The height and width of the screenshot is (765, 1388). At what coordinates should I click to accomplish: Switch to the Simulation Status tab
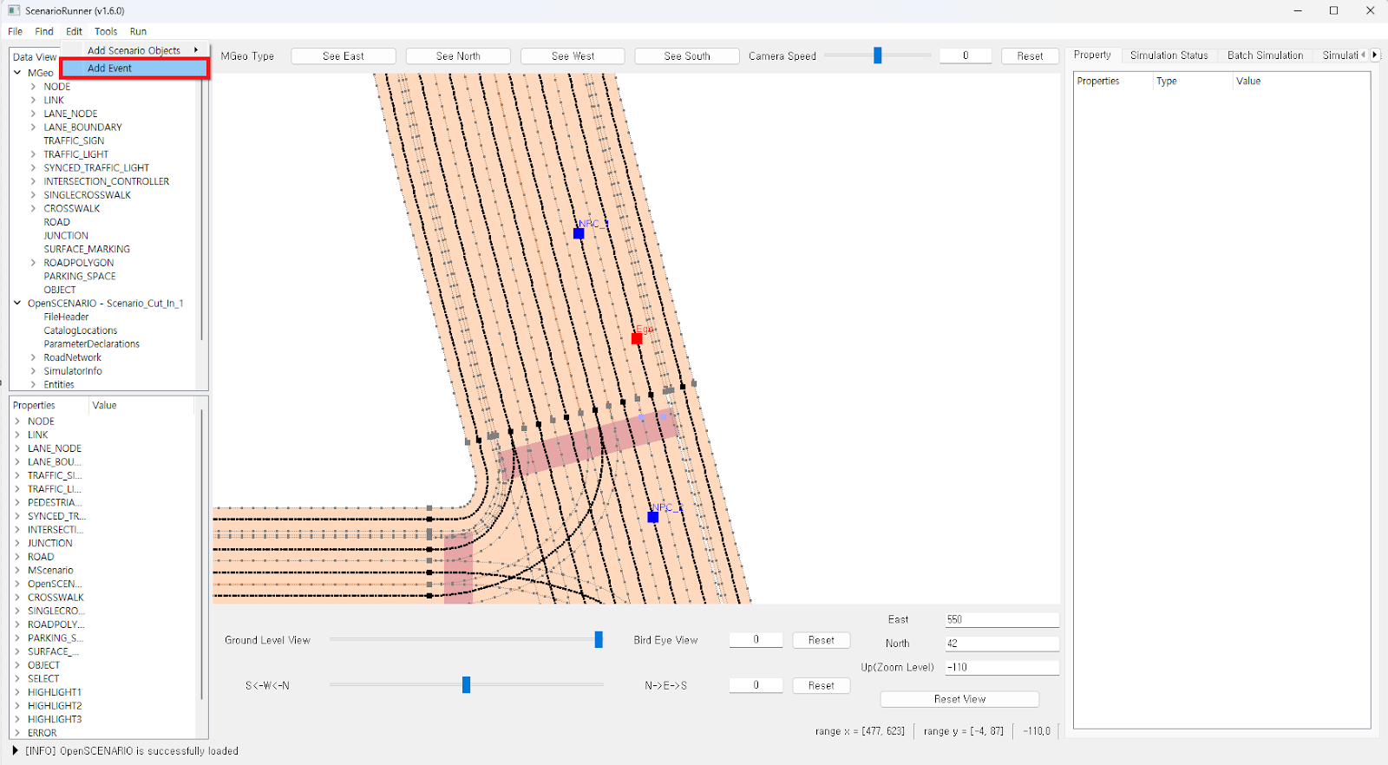1169,56
